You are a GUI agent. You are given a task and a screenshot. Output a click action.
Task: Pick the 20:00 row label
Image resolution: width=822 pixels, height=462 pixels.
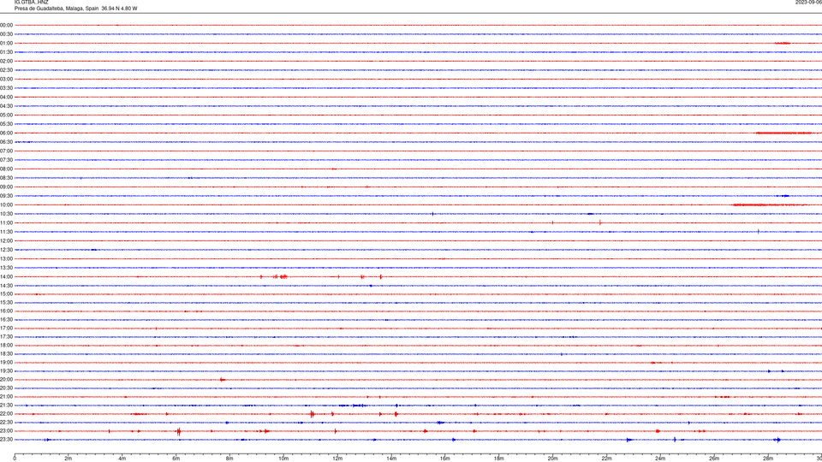[6, 380]
